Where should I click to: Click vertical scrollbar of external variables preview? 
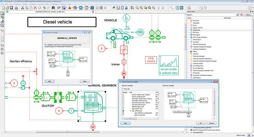[214, 103]
